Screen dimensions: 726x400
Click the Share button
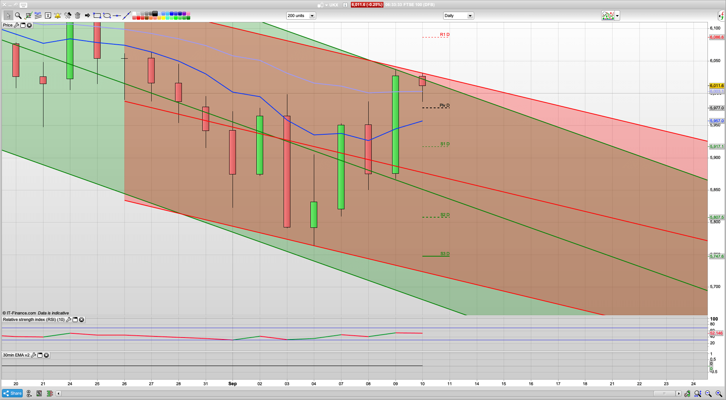pyautogui.click(x=12, y=393)
